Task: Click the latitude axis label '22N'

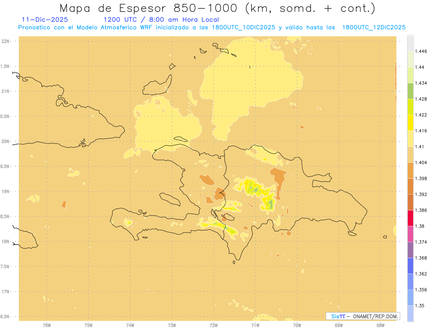Action: pyautogui.click(x=6, y=41)
